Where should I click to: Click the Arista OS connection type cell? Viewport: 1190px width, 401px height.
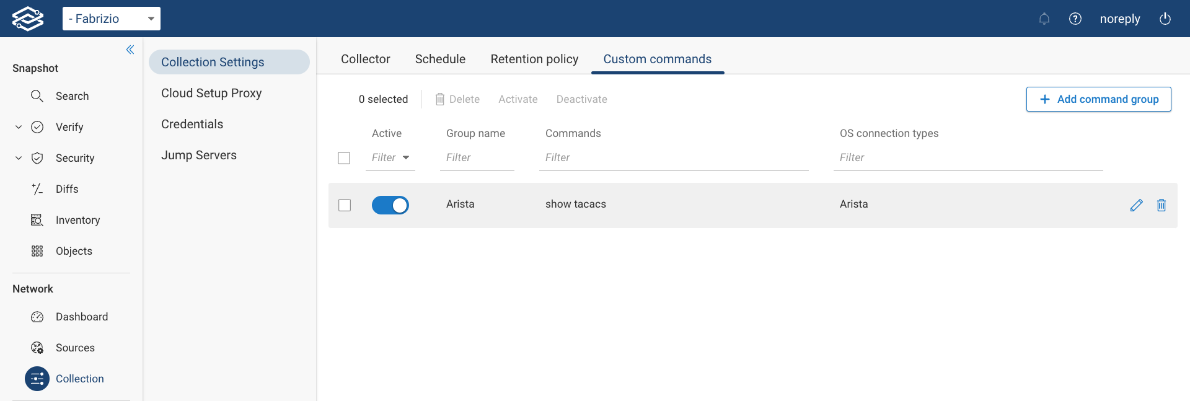click(854, 204)
